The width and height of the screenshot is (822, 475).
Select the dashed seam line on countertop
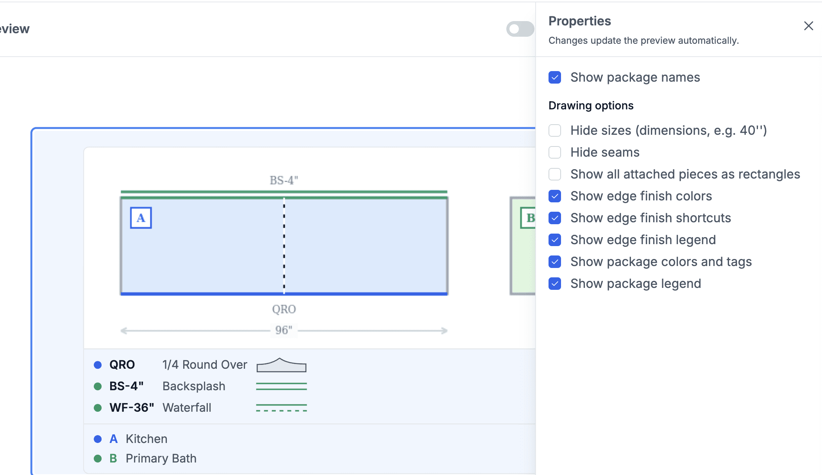[x=284, y=245]
